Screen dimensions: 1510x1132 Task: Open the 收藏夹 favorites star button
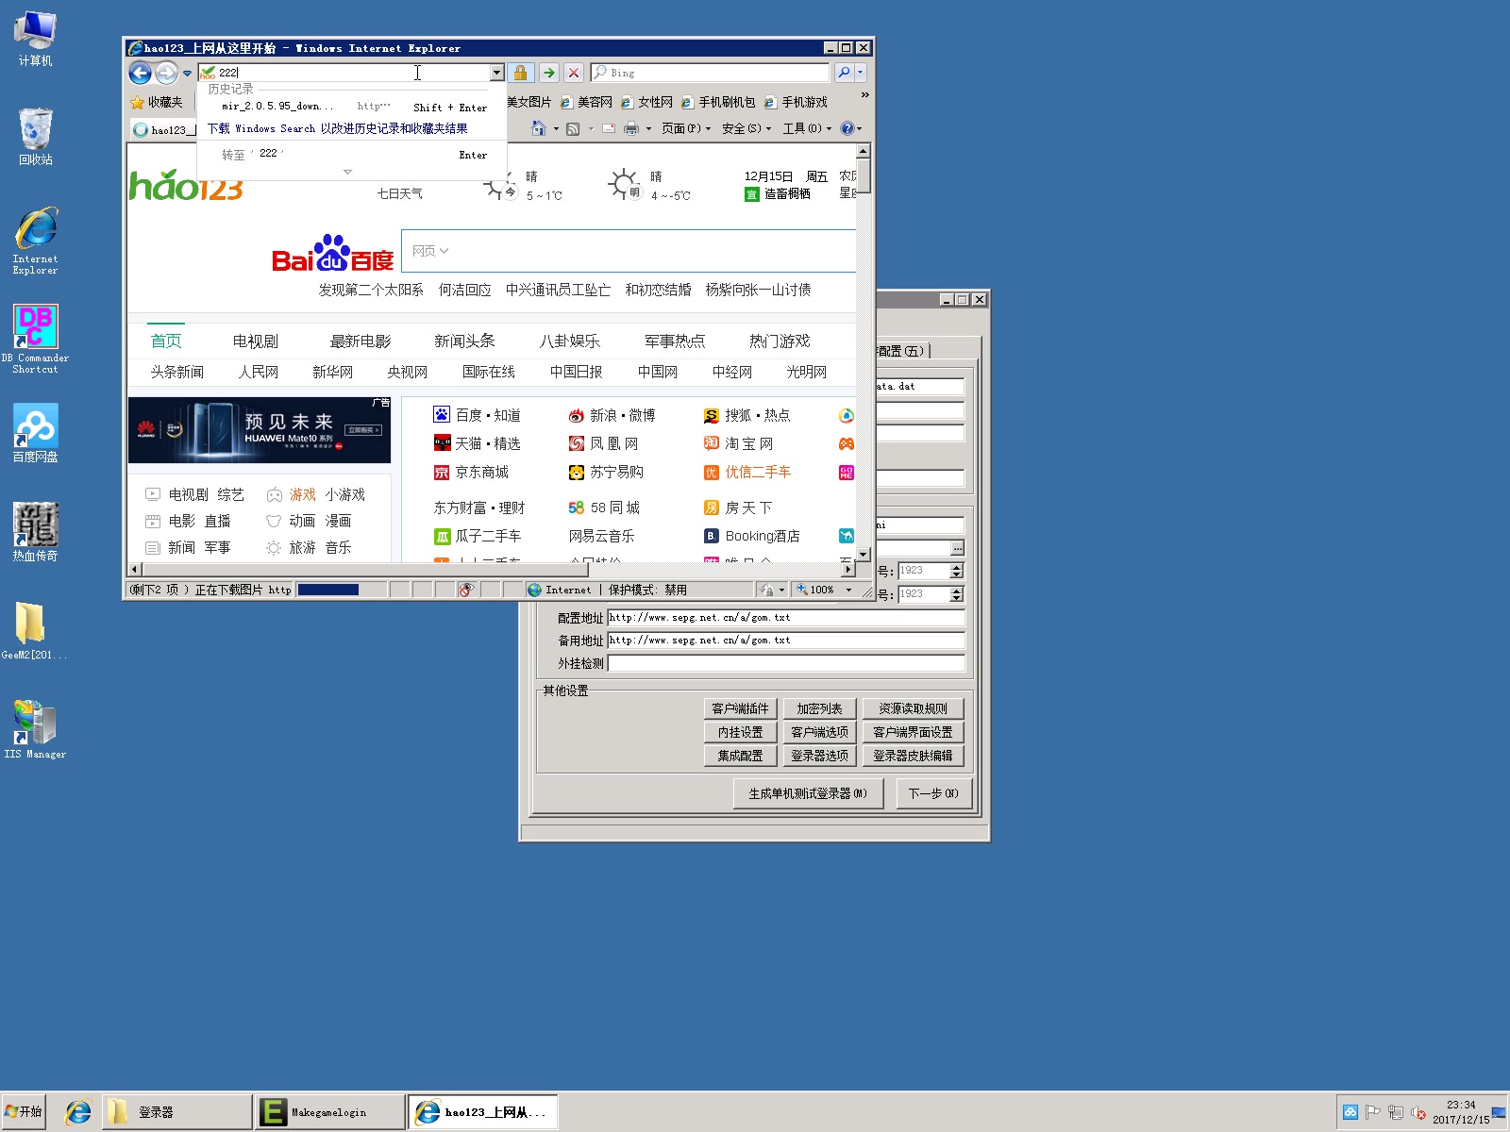pos(157,102)
